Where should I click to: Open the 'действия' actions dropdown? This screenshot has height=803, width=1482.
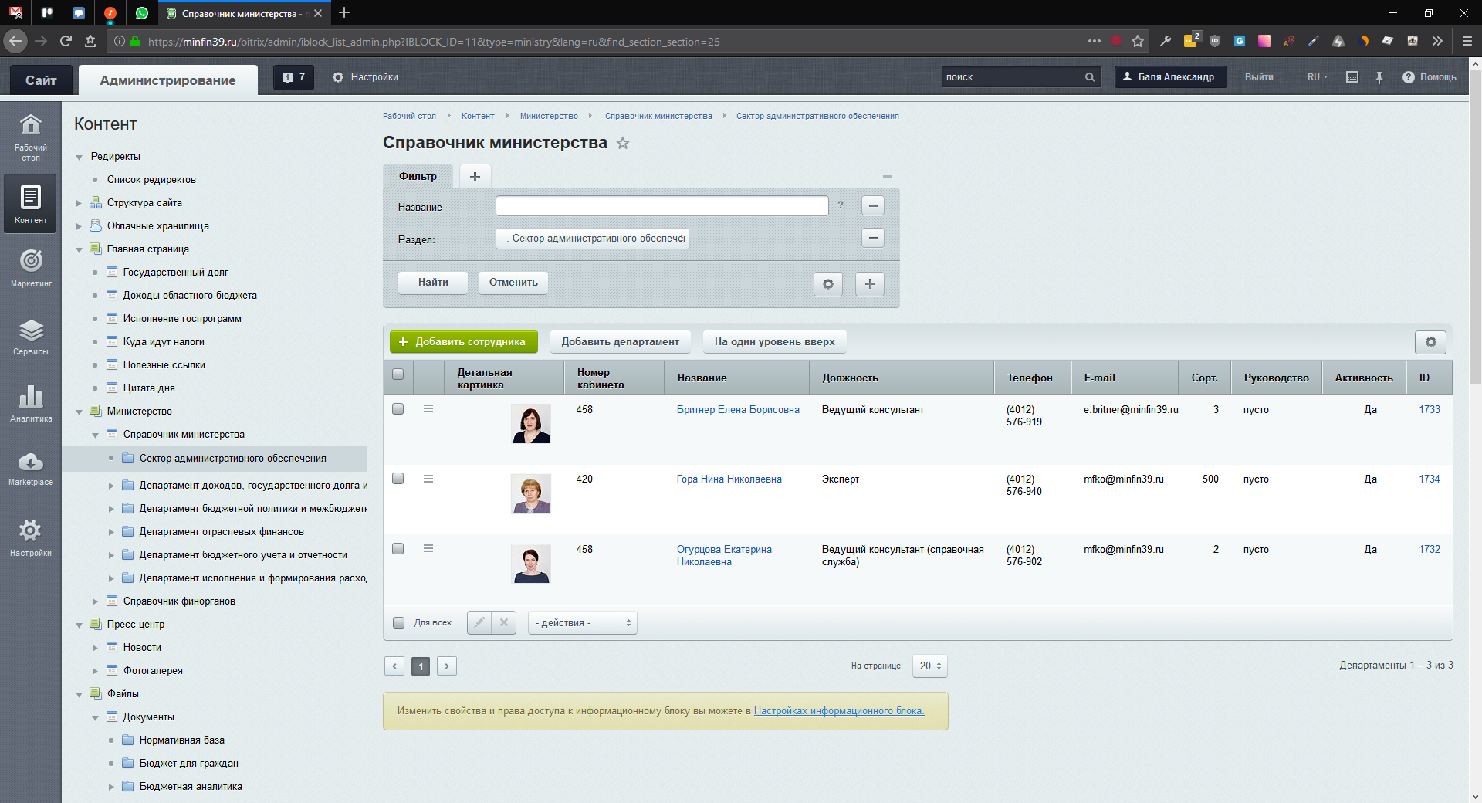(582, 622)
